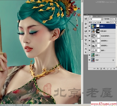Open the Adjustments panel sun icon
This screenshot has height=106, width=117.
86,24
